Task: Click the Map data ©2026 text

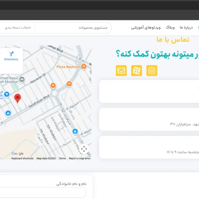Action: tap(46, 159)
